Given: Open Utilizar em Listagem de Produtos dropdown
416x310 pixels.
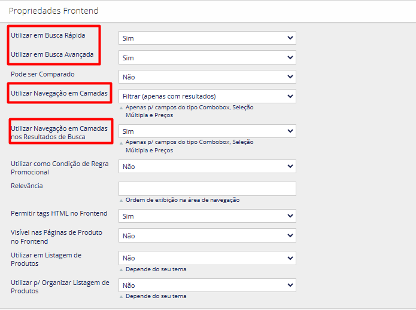Looking at the screenshot, I should (207, 258).
